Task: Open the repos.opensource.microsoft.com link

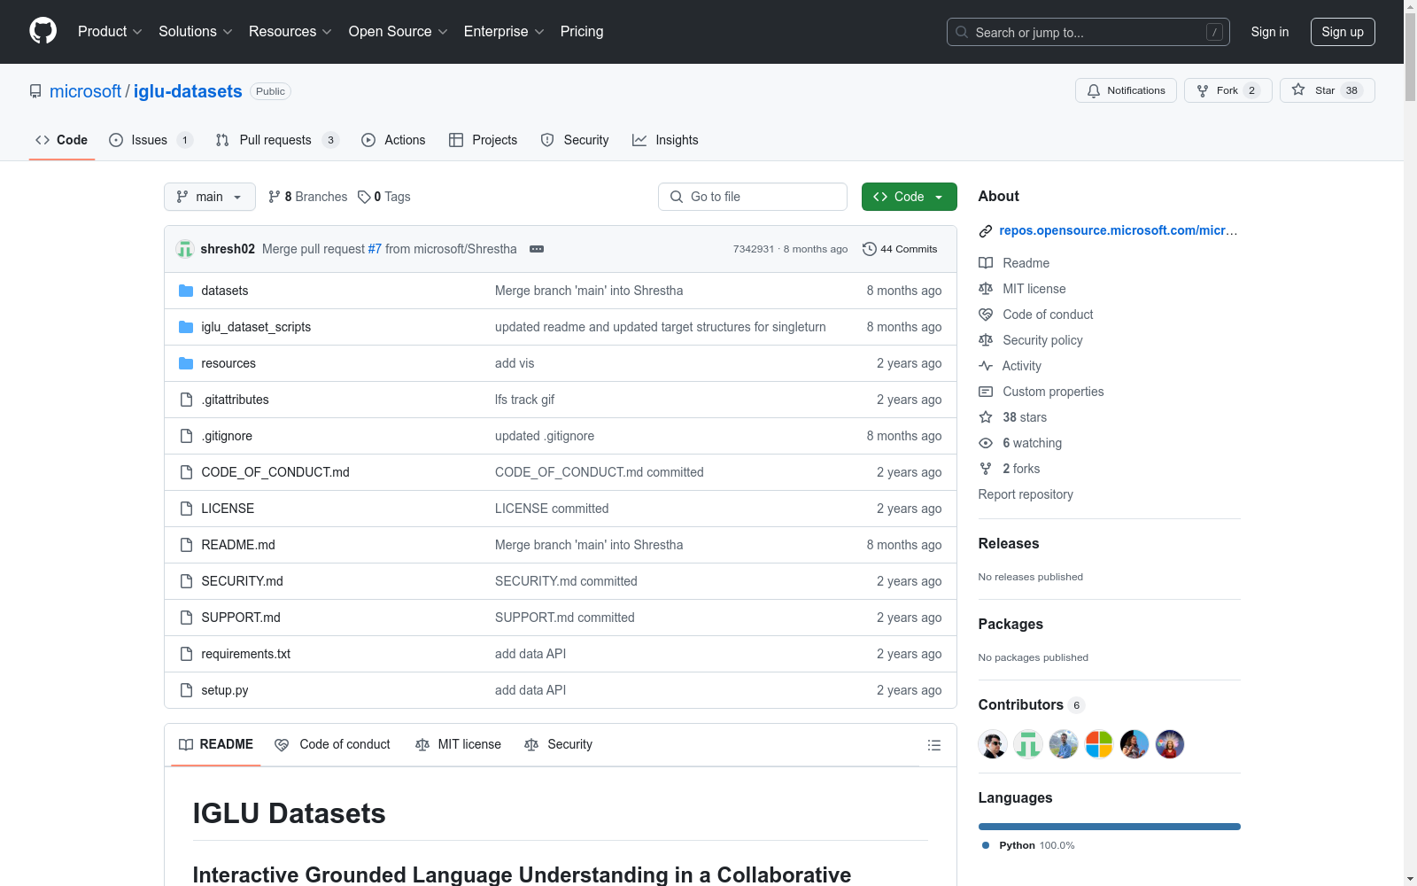Action: tap(1118, 230)
